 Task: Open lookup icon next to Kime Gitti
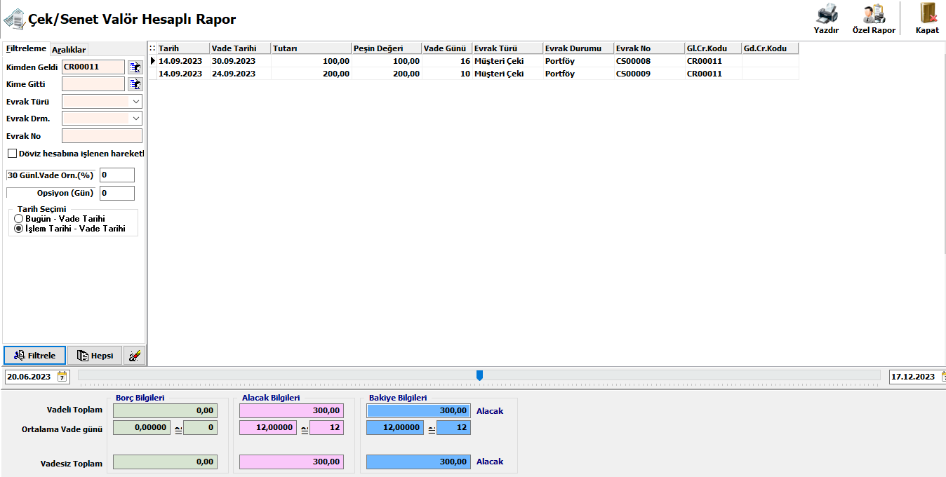pos(135,84)
